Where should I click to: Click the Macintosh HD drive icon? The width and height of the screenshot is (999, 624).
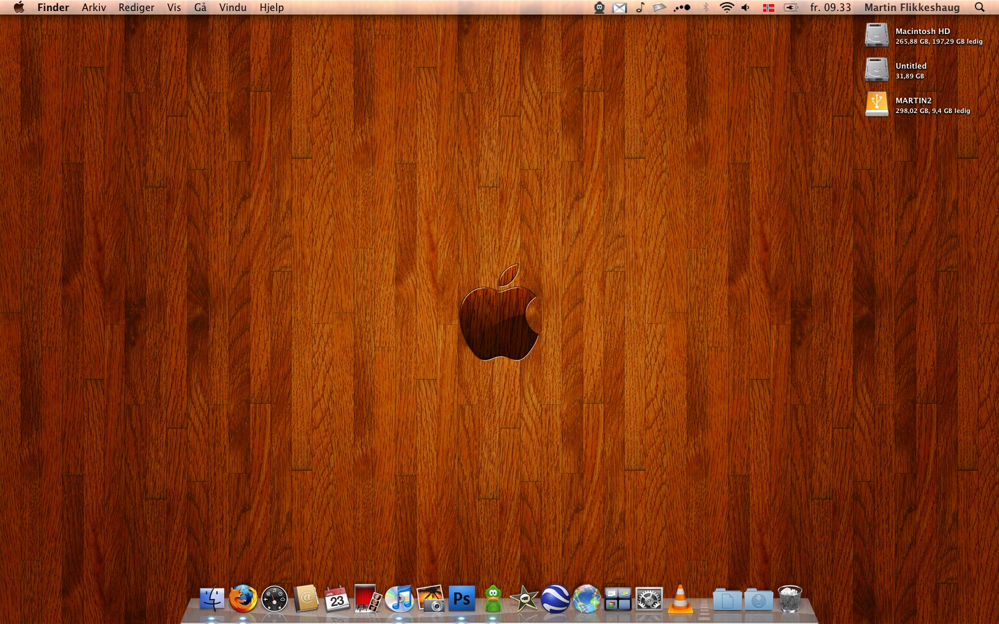(877, 35)
